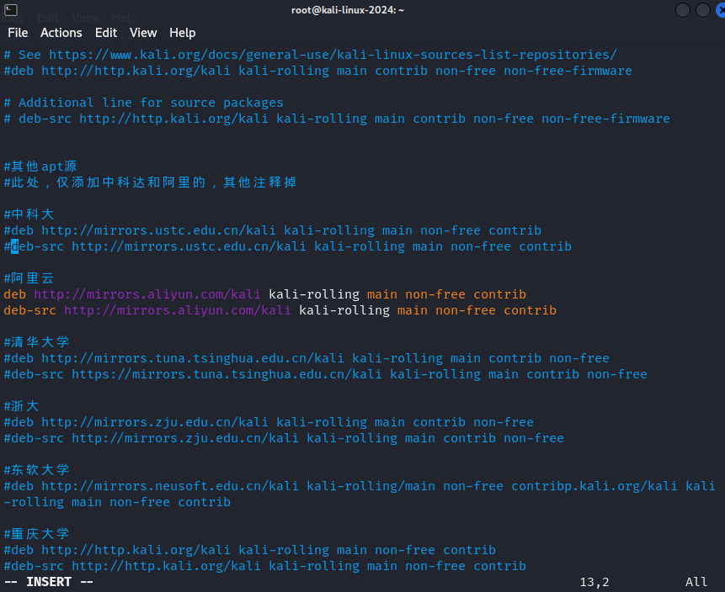Click the commented deb-src https tsinghua mirror line

326,374
